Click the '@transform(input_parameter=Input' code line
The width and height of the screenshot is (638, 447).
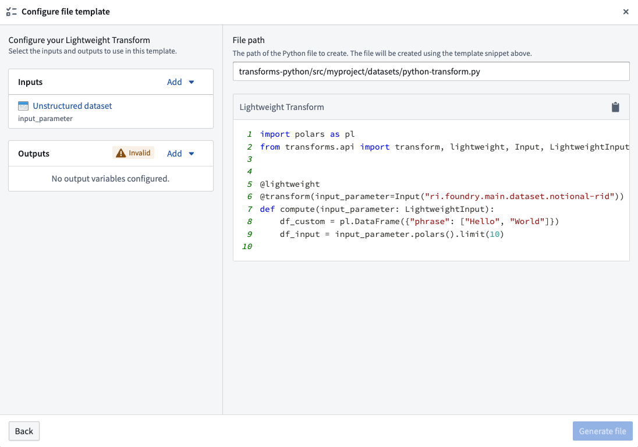pos(442,197)
